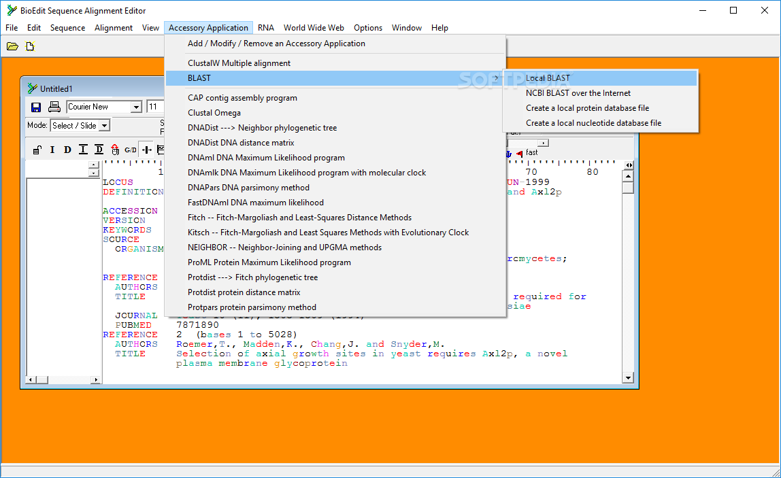This screenshot has height=478, width=781.
Task: Open the Alignment menu
Action: coord(114,28)
